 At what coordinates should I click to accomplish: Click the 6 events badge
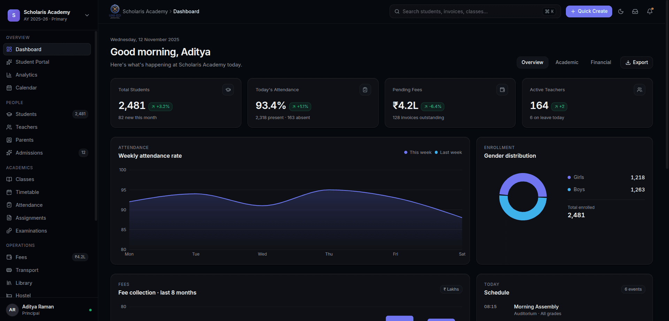pos(633,289)
